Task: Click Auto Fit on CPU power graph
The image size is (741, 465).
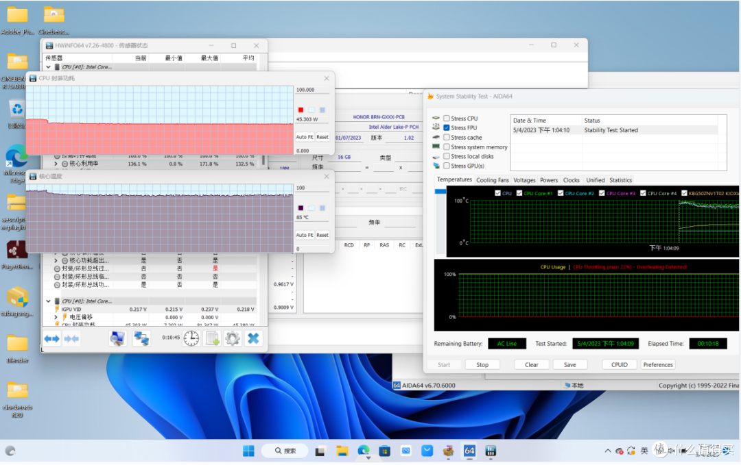Action: (x=304, y=137)
